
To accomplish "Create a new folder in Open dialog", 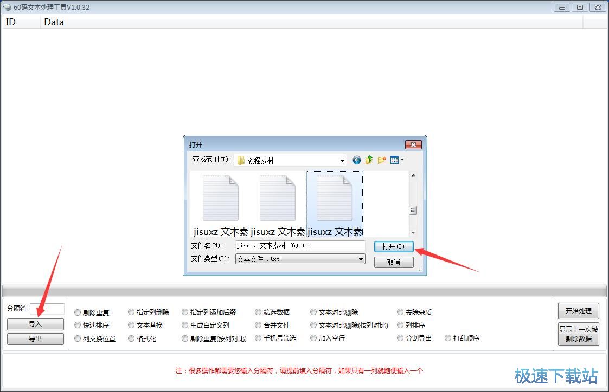I will [382, 160].
